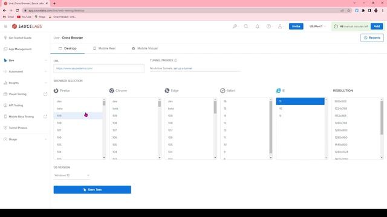The image size is (387, 217).
Task: Click the Chrome browser logo
Action: [111, 90]
